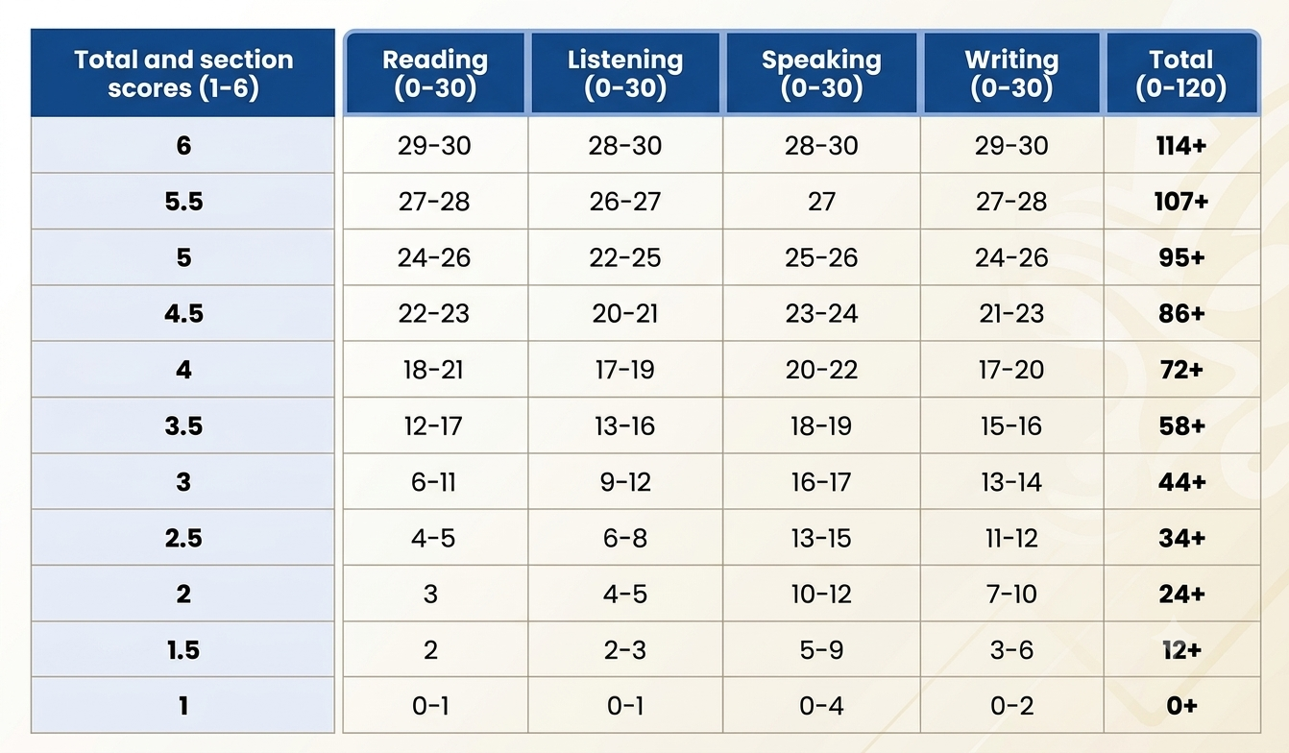Select the Writing (0-30) header cell
Viewport: 1289px width, 753px height.
click(x=1011, y=74)
